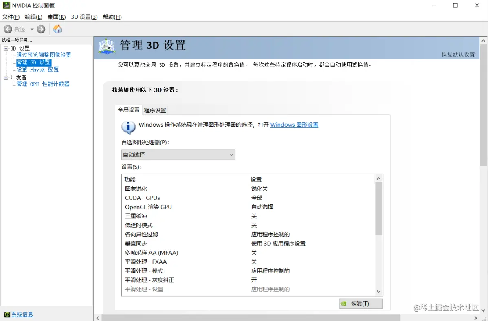Select 设置 PhysX 配置 in task tree
This screenshot has height=321, width=488.
[x=37, y=69]
